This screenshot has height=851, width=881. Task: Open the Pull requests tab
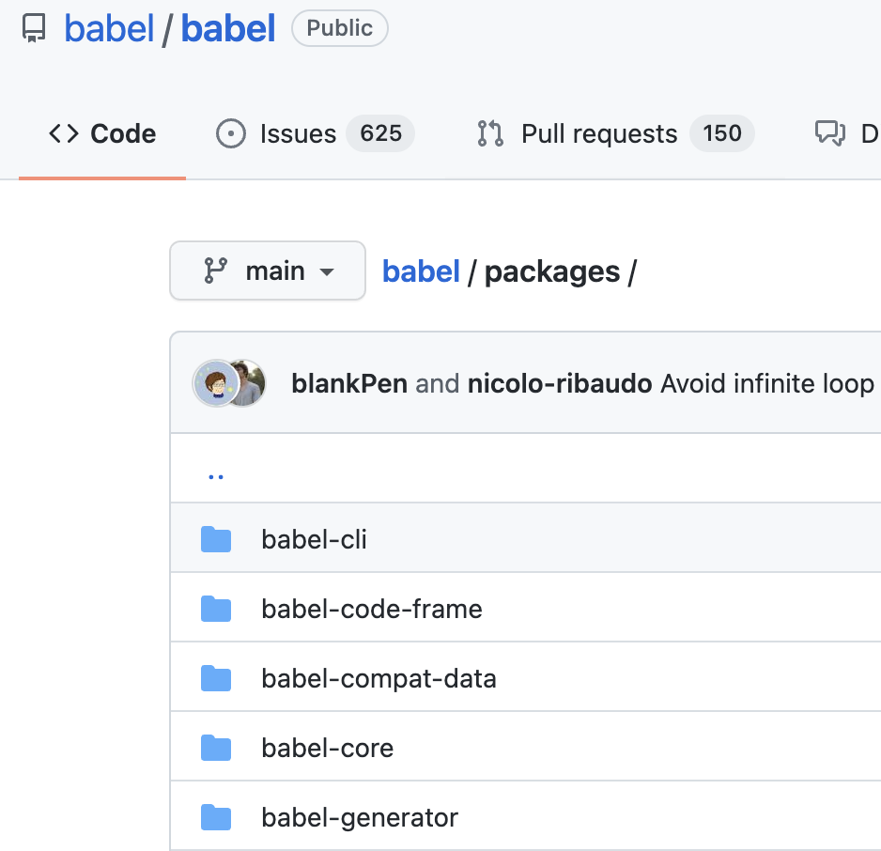tap(614, 133)
